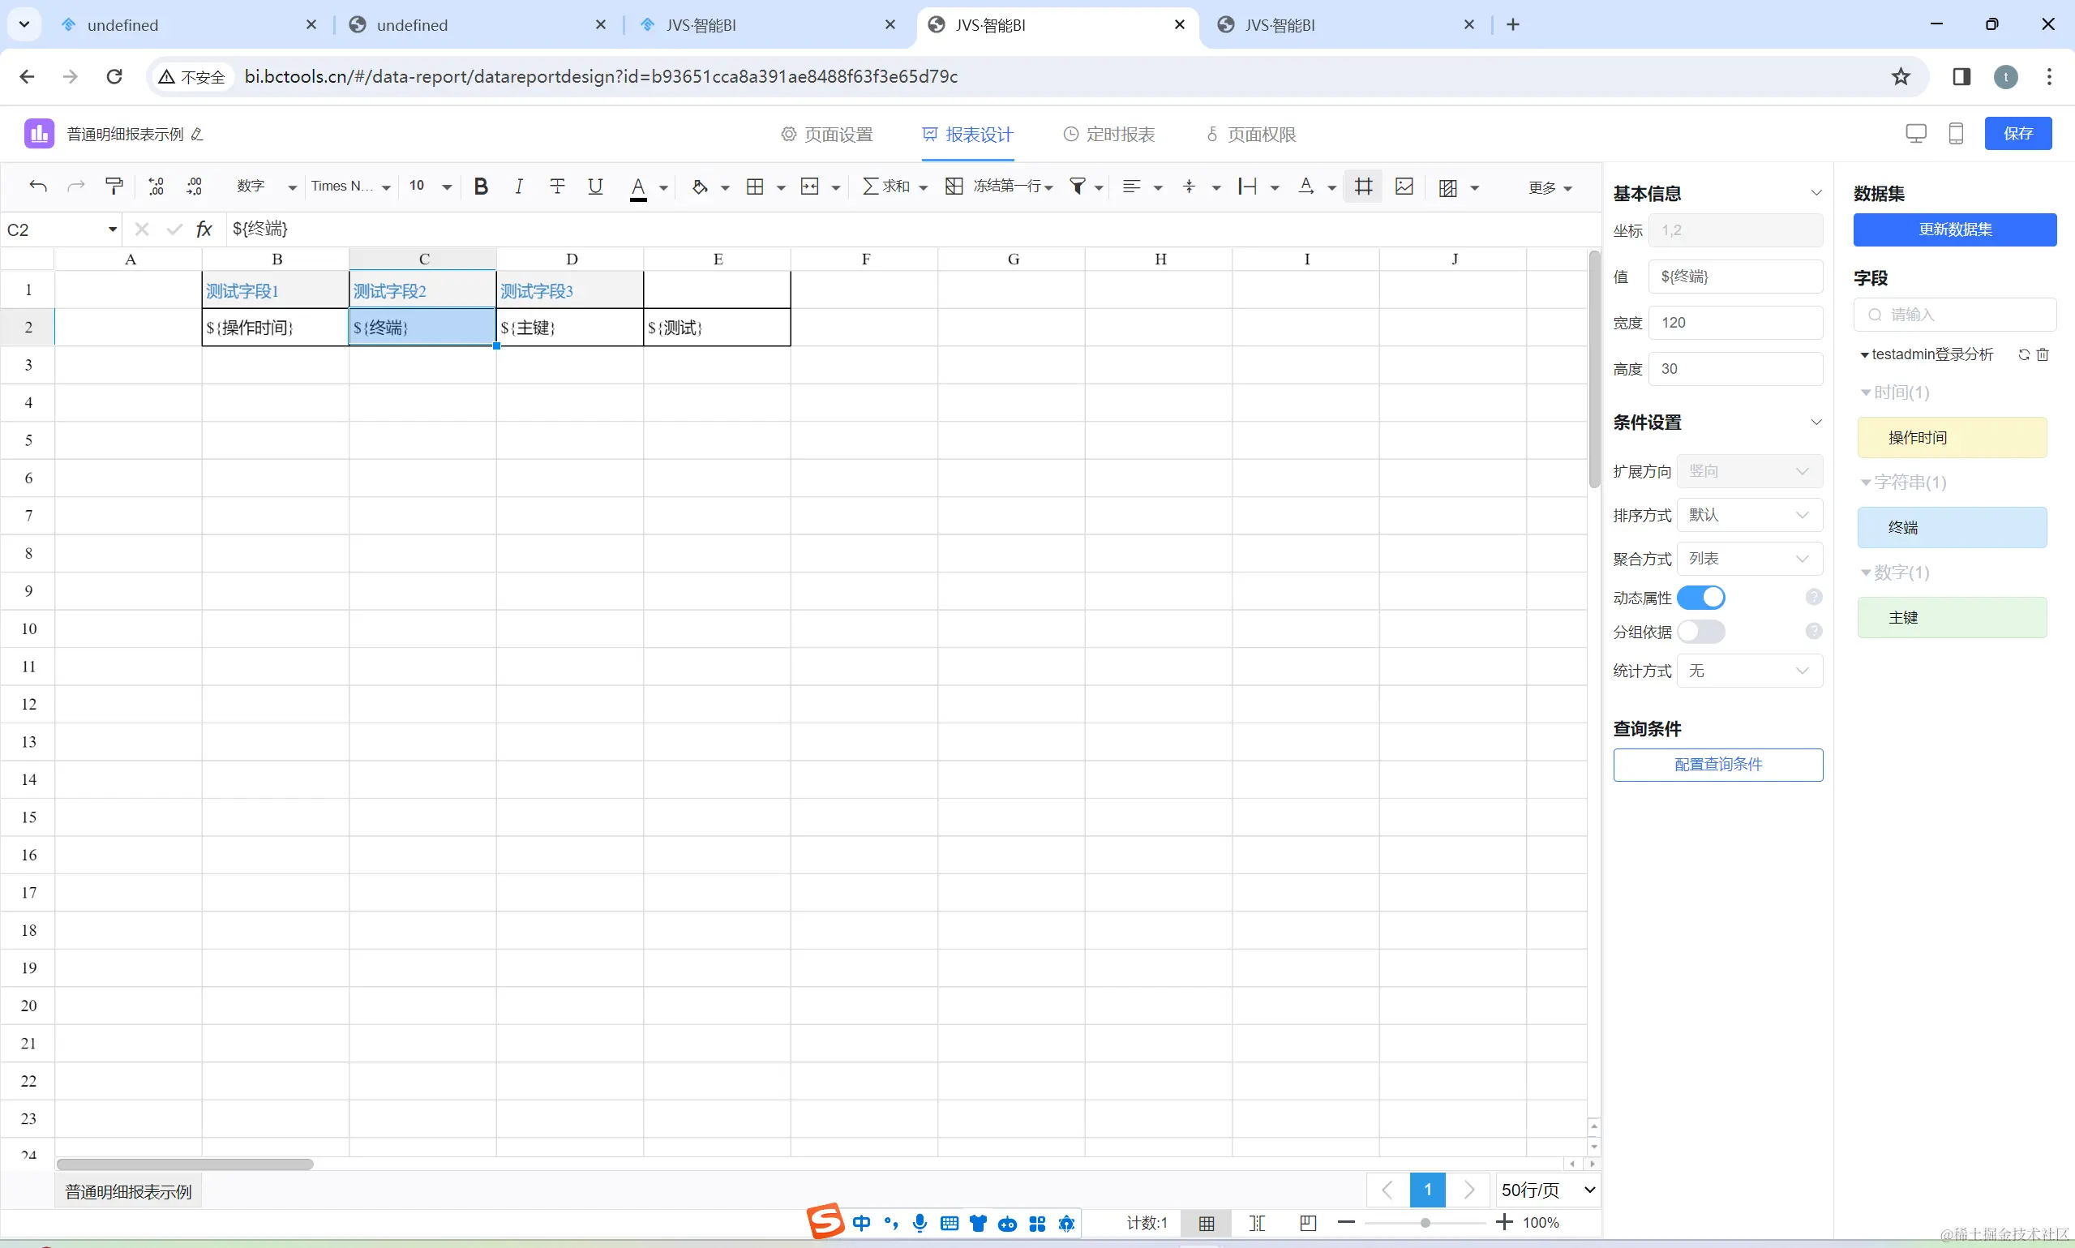
Task: Turn off the 动态属性 switch
Action: (x=1701, y=598)
